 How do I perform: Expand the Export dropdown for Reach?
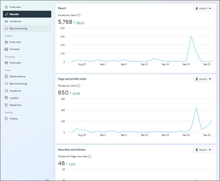coord(203,8)
